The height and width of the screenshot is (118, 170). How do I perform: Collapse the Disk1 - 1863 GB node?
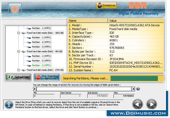(19, 33)
